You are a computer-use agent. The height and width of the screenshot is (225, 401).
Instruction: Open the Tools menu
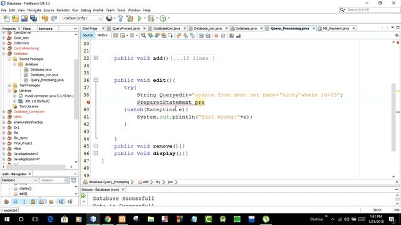point(121,10)
